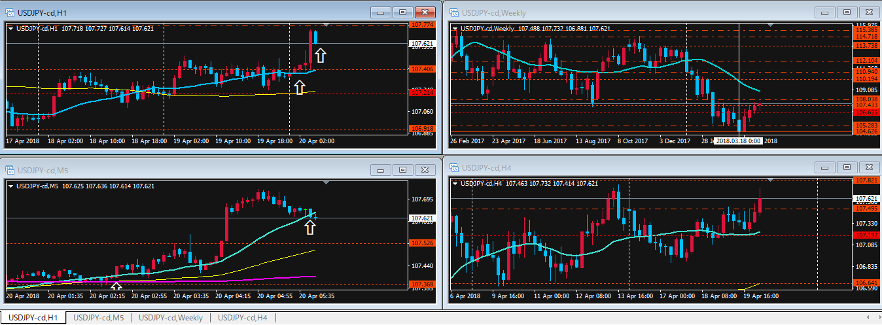
Task: Click the chart shift marker atop H4 chart
Action: click(770, 180)
